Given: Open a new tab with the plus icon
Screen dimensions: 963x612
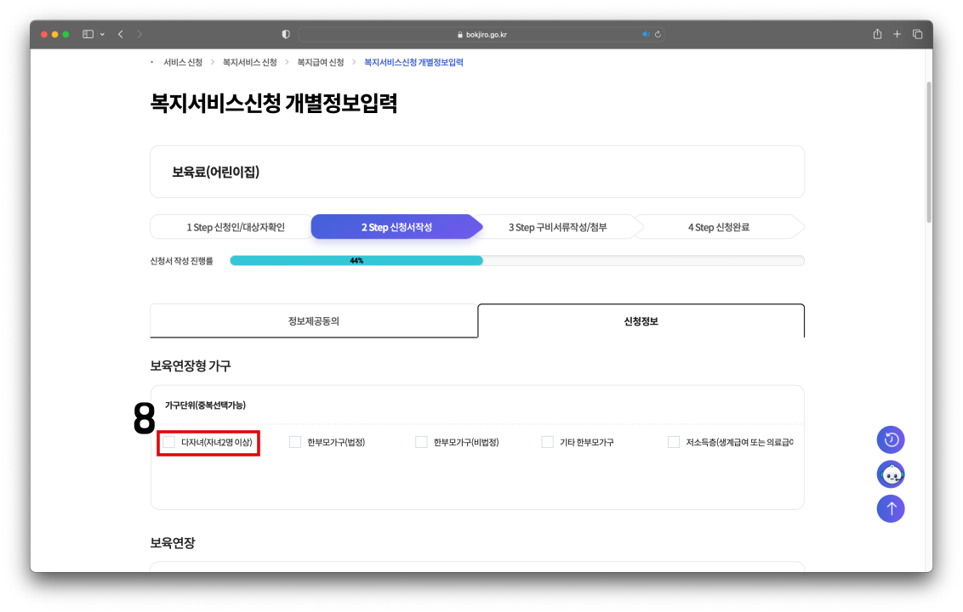Looking at the screenshot, I should coord(897,34).
